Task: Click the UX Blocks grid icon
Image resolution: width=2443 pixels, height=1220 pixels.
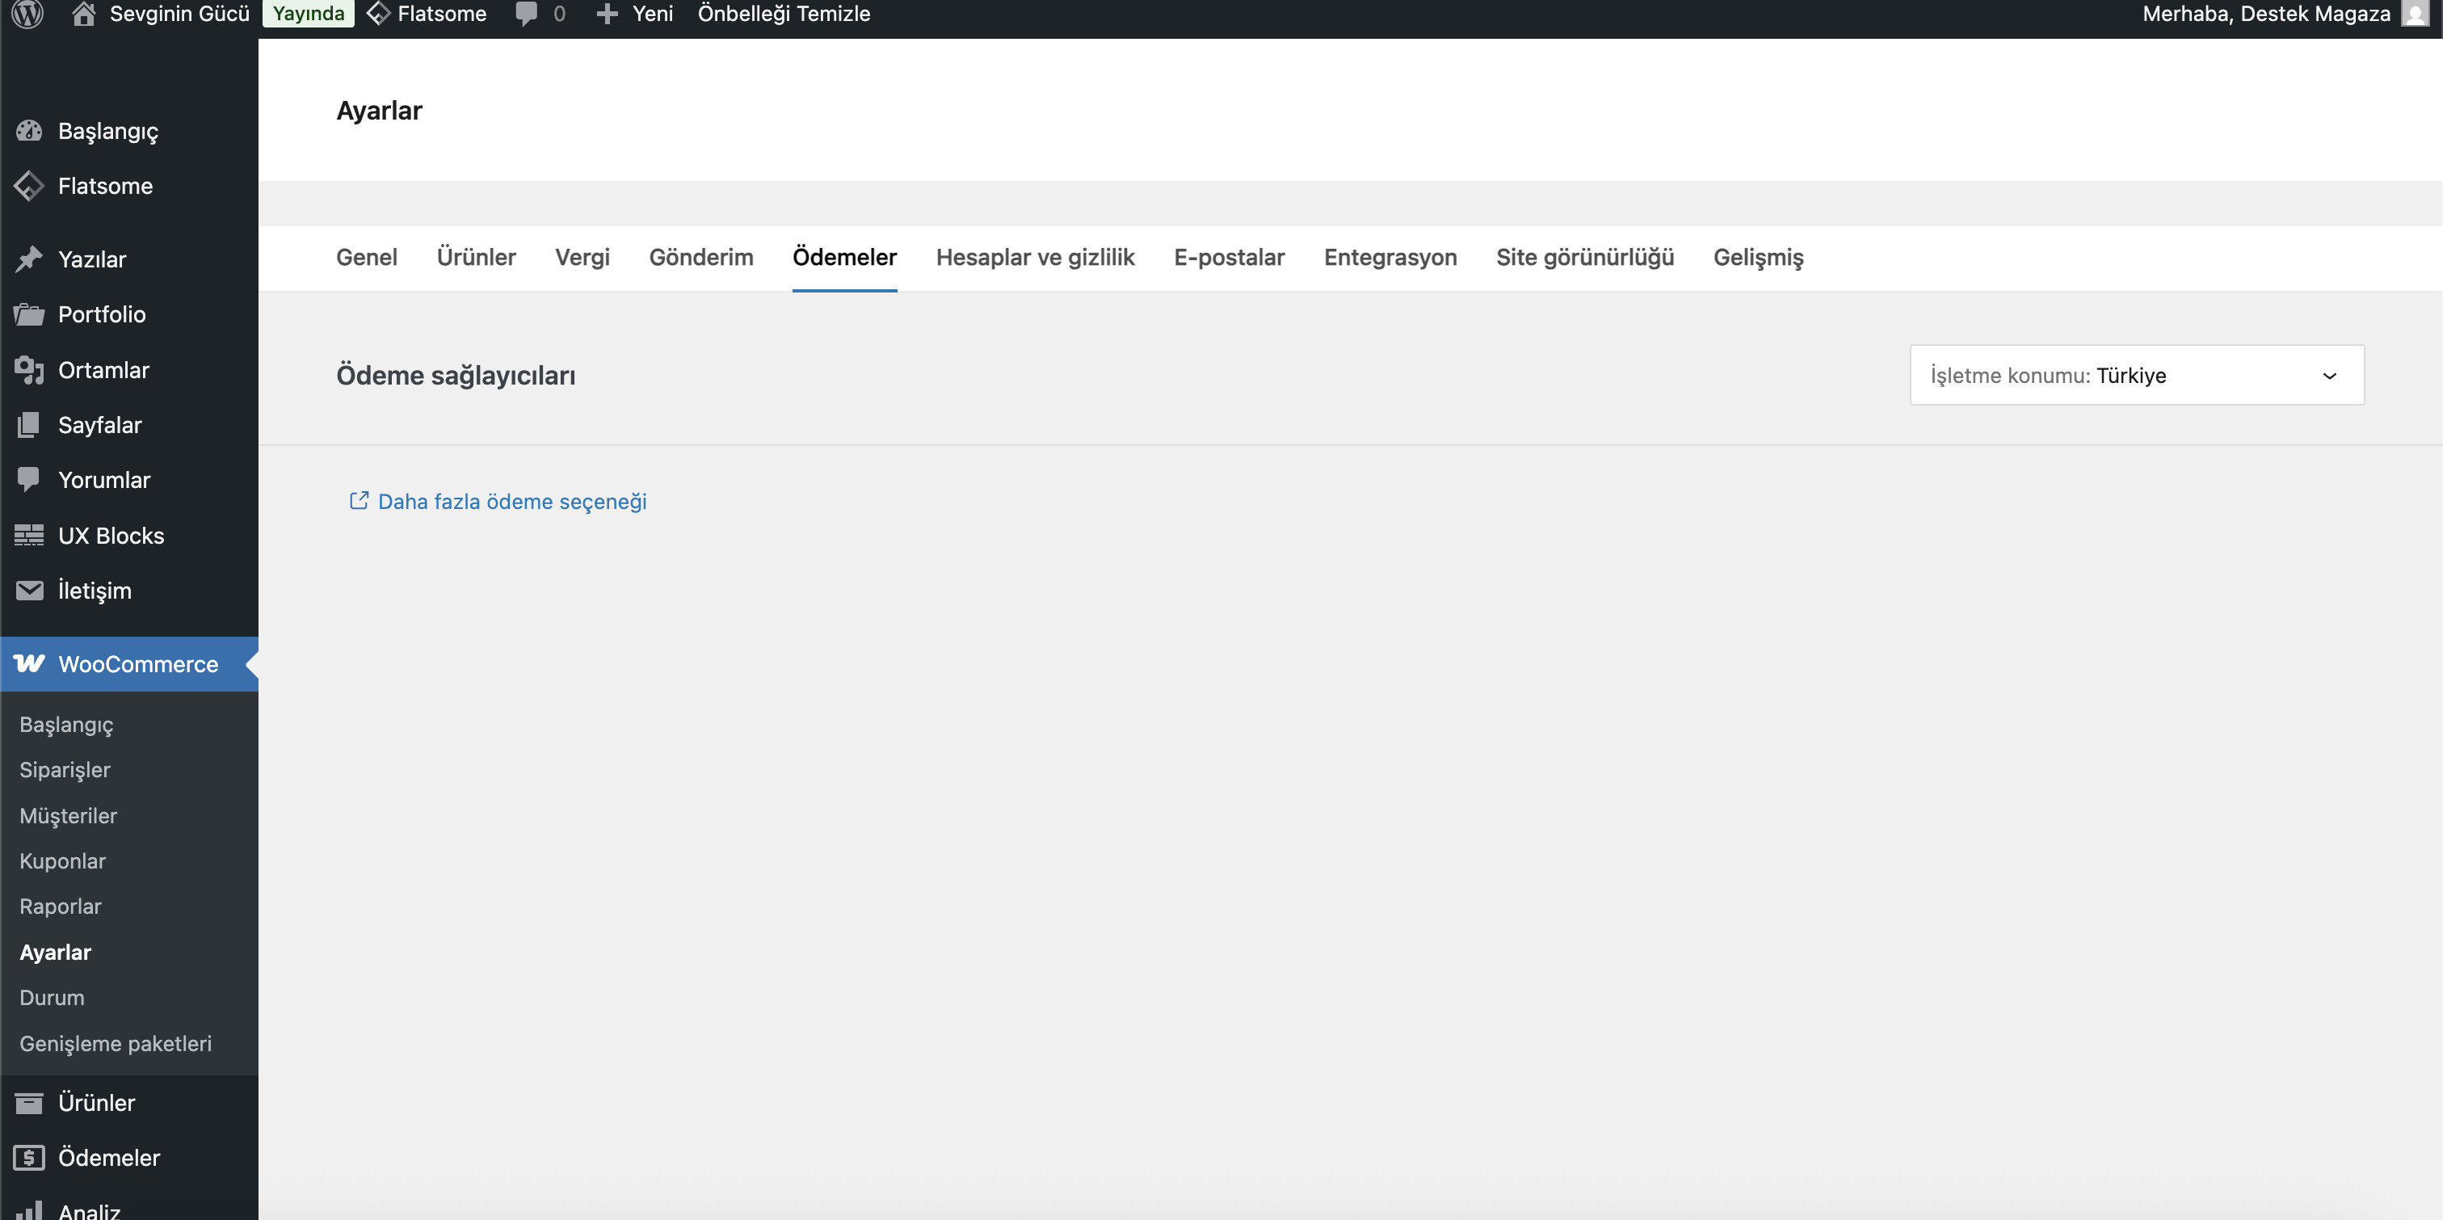Action: [29, 535]
